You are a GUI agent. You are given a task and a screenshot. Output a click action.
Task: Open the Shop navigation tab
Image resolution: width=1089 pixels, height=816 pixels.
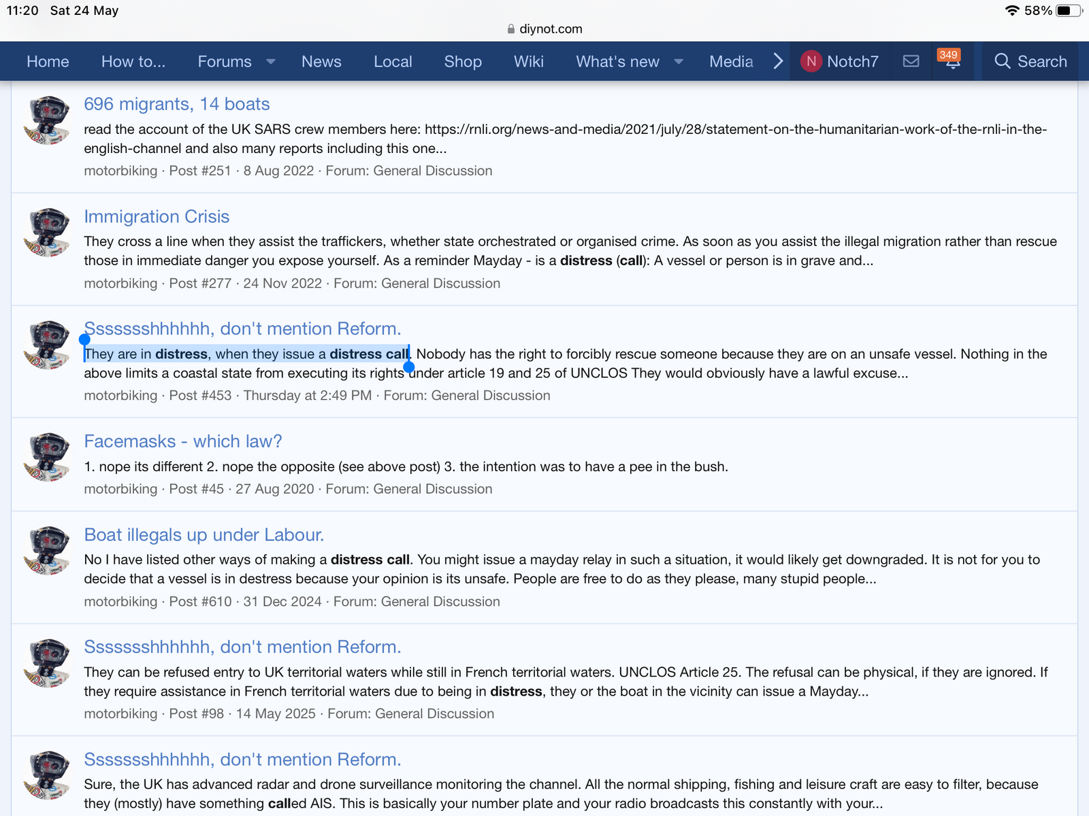(x=463, y=61)
